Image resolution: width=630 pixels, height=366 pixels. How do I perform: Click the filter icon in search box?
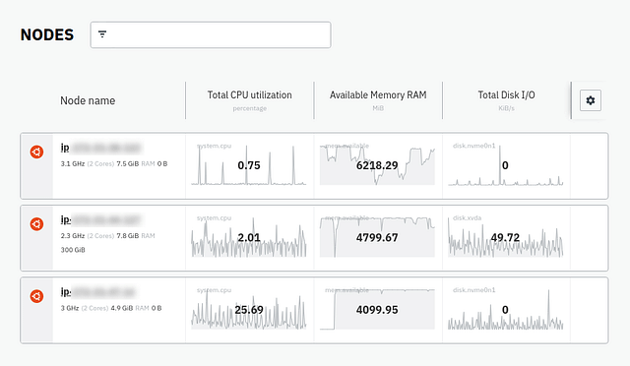(x=102, y=34)
